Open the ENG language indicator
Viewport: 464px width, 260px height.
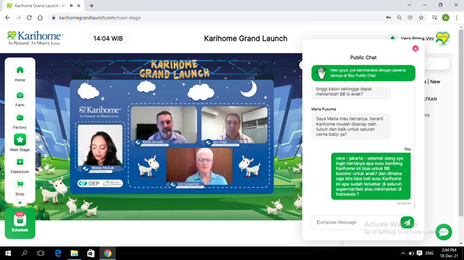(429, 253)
